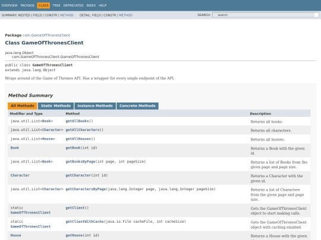The image size is (321, 240).
Task: Open the getAllCharacters method link
Action: pyautogui.click(x=83, y=130)
